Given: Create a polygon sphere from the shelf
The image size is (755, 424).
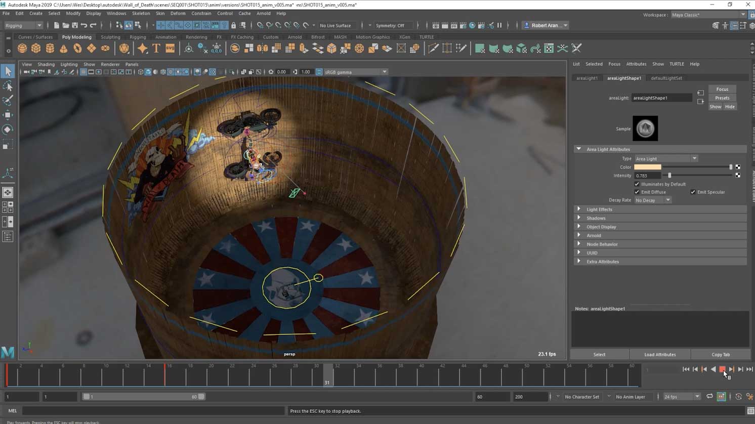Looking at the screenshot, I should pos(22,49).
